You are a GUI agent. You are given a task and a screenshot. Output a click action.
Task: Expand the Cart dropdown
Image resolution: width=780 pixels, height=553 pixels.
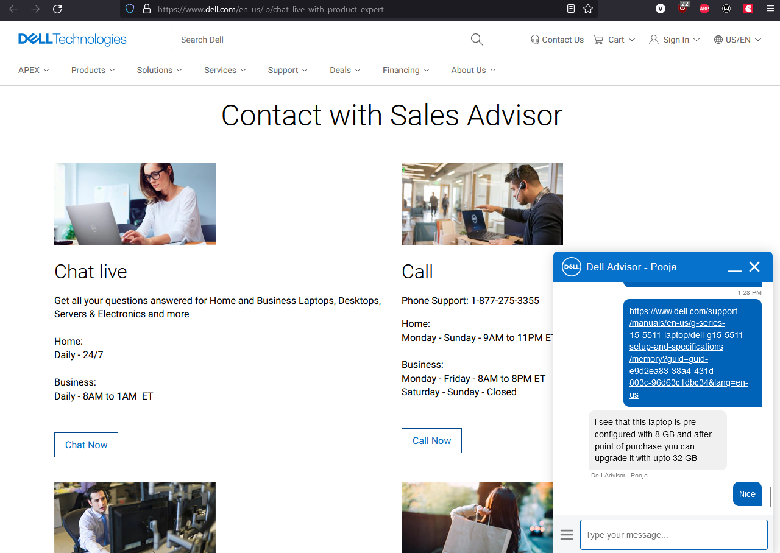tap(615, 40)
